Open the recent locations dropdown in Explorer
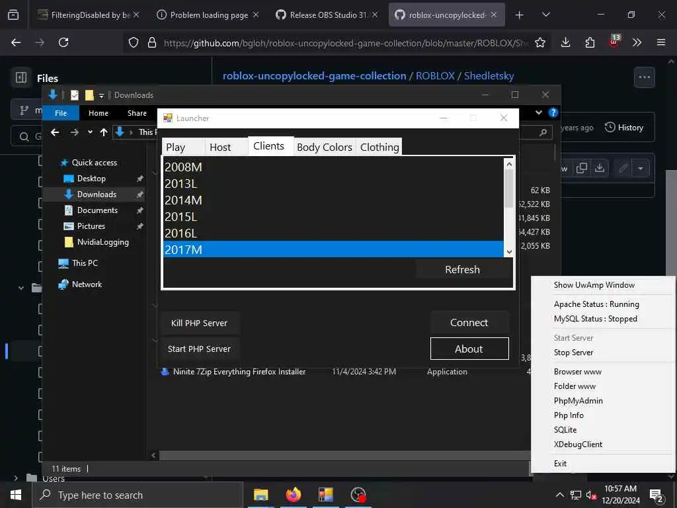The width and height of the screenshot is (677, 508). [x=90, y=132]
